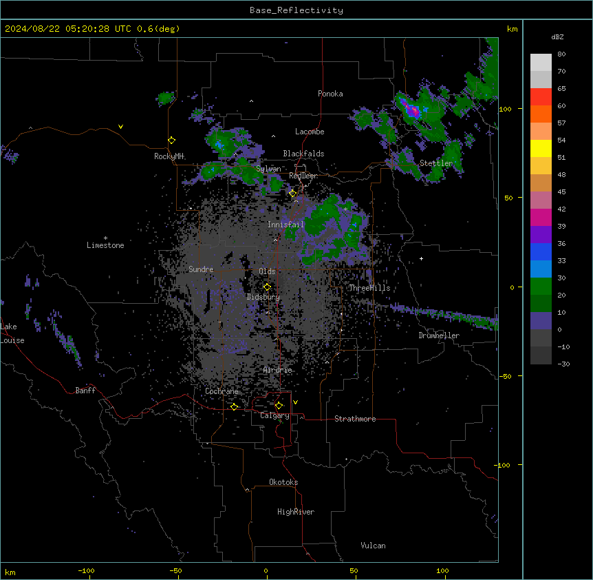
Task: Click the Blackfalds label
Action: (x=303, y=154)
